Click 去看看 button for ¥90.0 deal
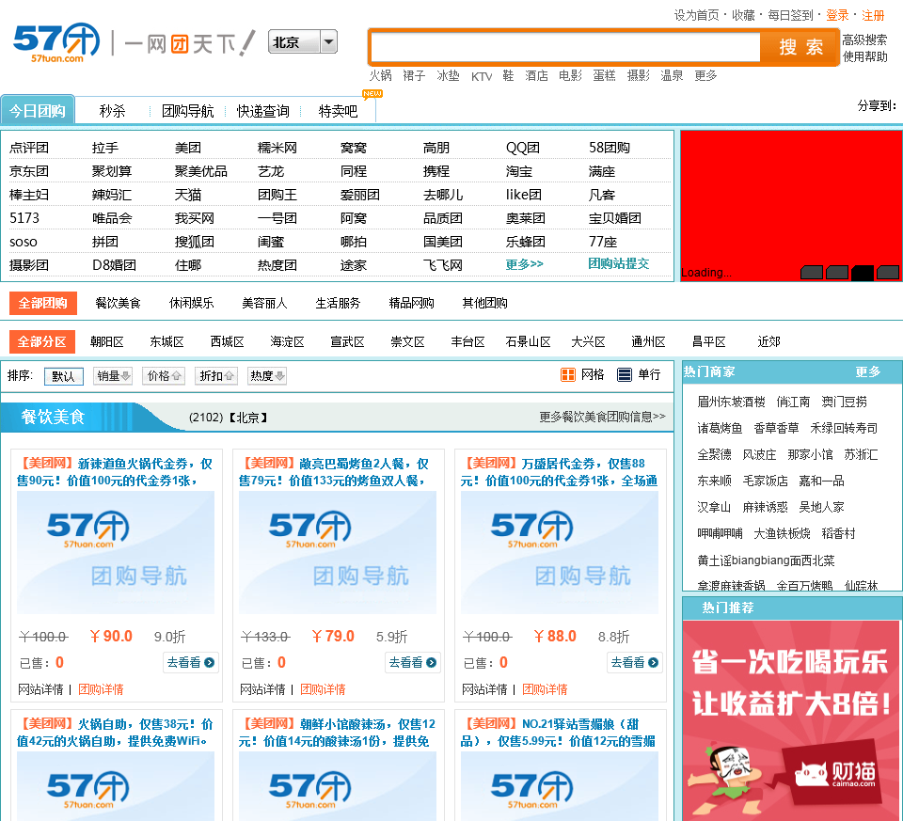This screenshot has height=821, width=903. (x=191, y=662)
